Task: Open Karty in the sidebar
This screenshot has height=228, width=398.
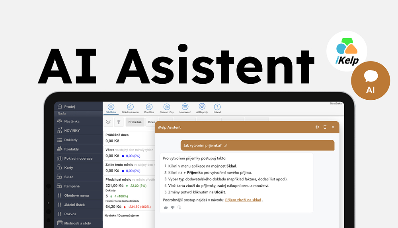Action: tap(78, 168)
